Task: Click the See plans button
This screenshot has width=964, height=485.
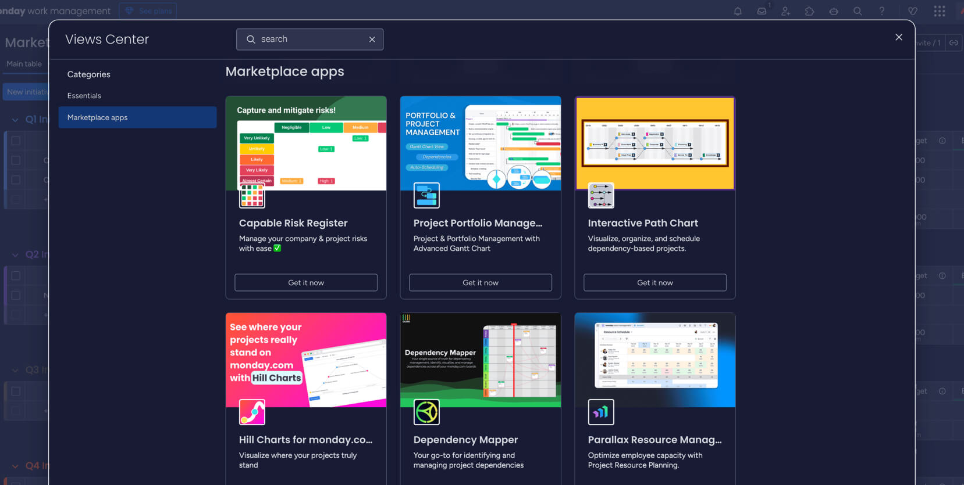Action: [x=148, y=11]
